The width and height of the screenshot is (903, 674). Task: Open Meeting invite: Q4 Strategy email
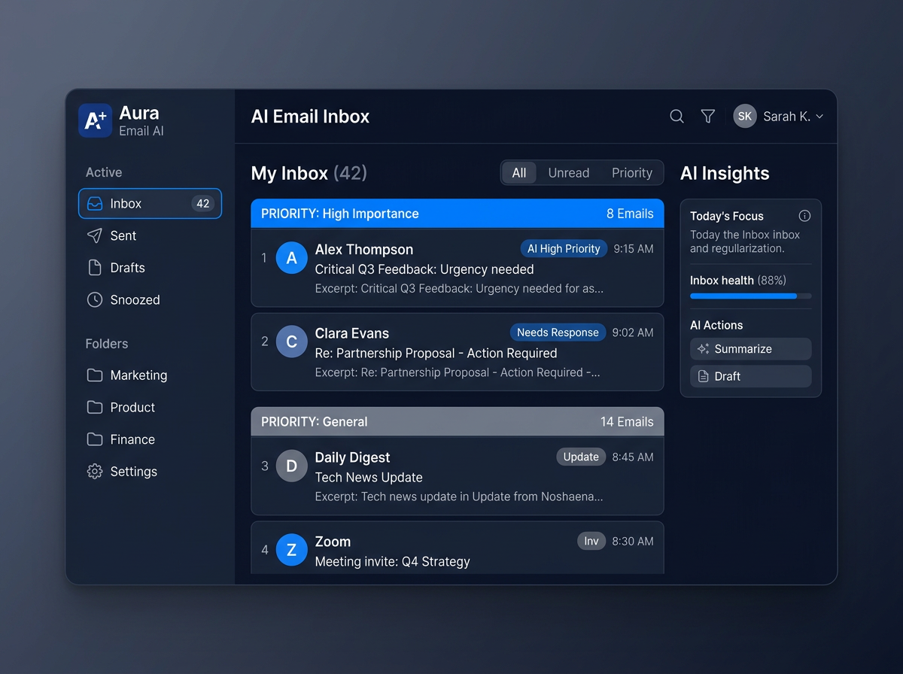[x=393, y=561]
